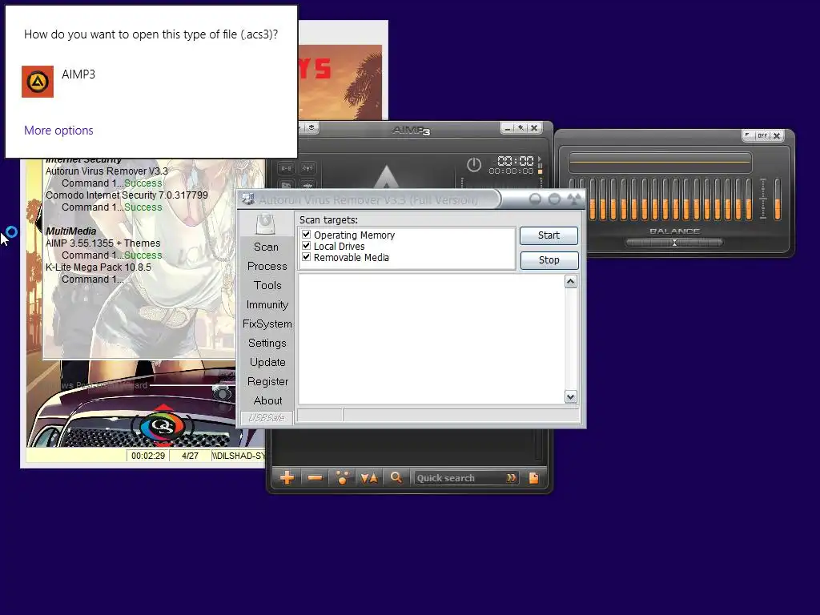The image size is (820, 615).
Task: Click the AIMP playlist magnifier search icon
Action: [396, 477]
